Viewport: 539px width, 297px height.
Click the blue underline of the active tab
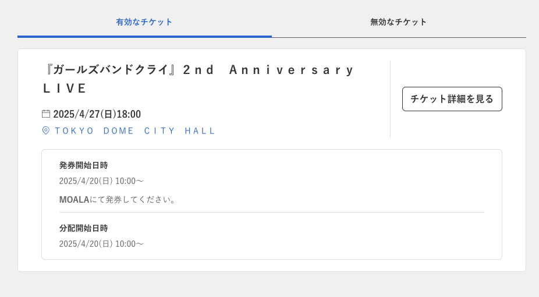pyautogui.click(x=144, y=36)
